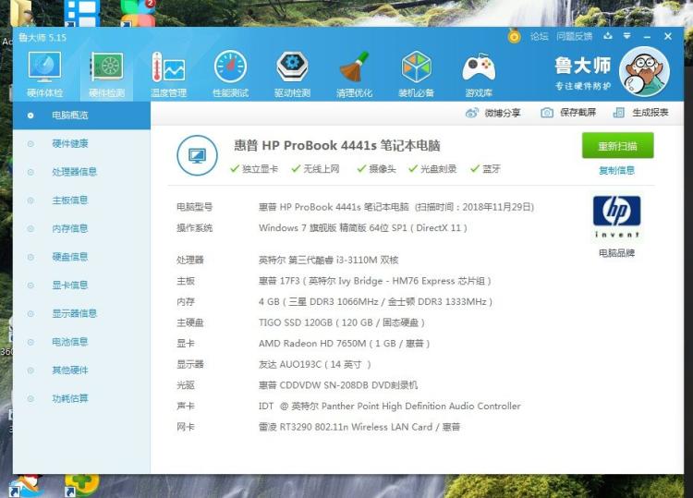The width and height of the screenshot is (693, 498).
Task: Click title 惠普 HP ProBook 4441s 笔记本电脑
Action: (337, 145)
